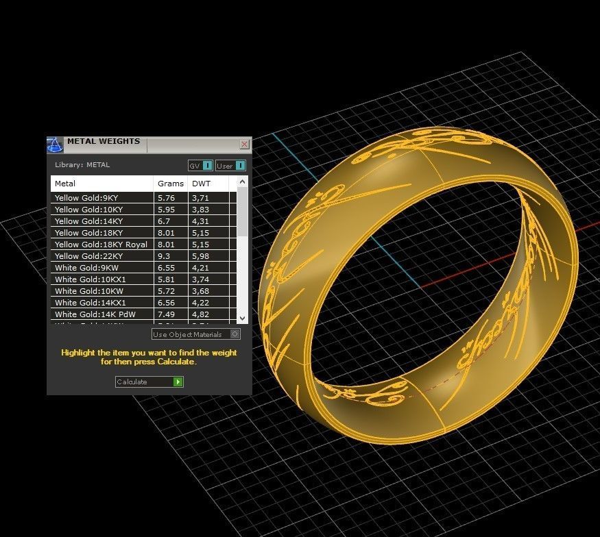Select the Yellow Gold:22KY row
This screenshot has width=600, height=537.
click(x=143, y=256)
